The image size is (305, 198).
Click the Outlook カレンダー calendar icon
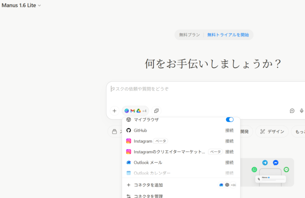coord(129,173)
